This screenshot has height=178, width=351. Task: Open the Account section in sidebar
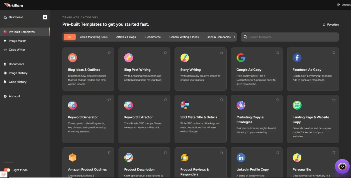tap(14, 96)
